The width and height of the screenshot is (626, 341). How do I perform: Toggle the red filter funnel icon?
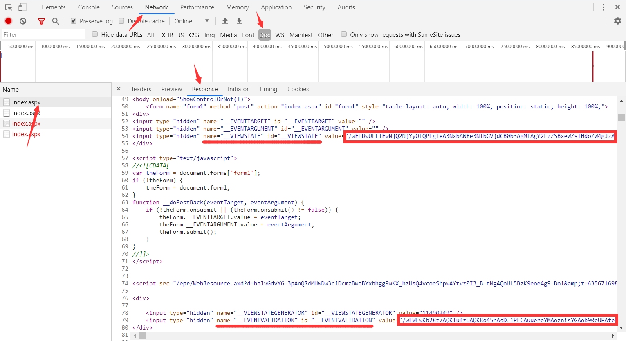(41, 21)
